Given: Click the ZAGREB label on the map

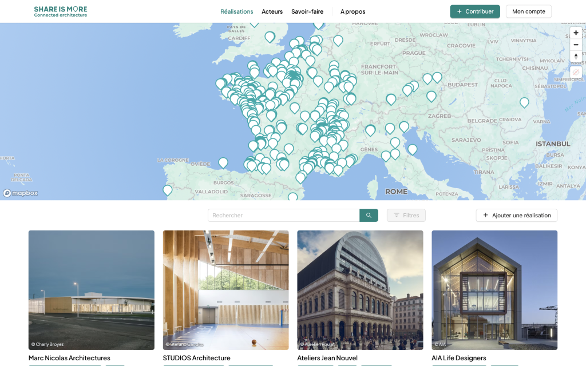Looking at the screenshot, I should 439,116.
